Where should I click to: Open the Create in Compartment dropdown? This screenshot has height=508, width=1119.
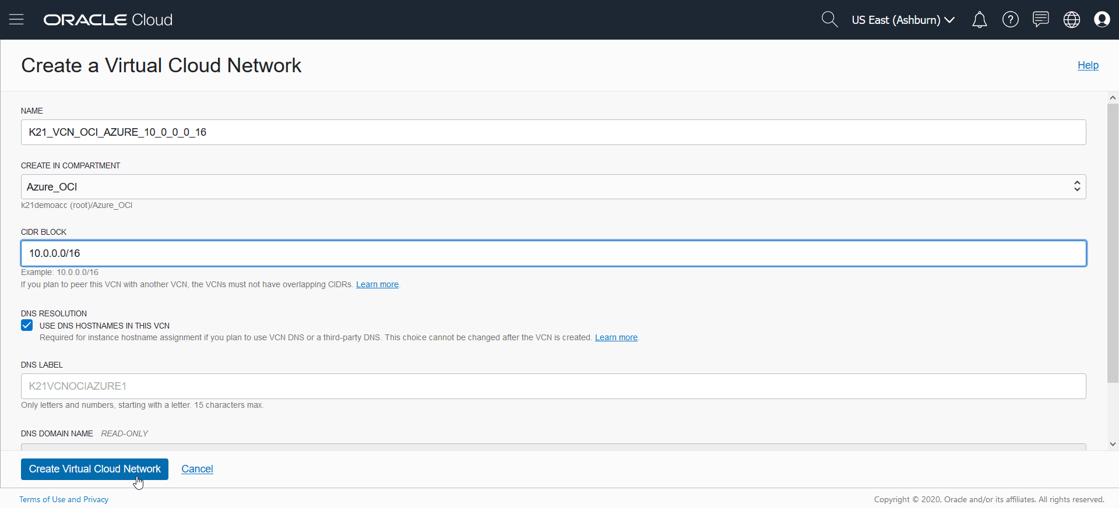coord(553,187)
